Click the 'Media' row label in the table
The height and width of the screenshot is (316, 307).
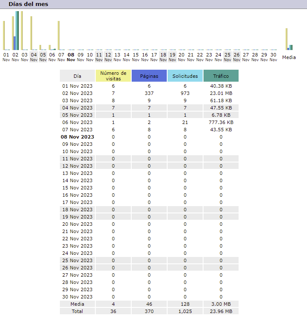(x=77, y=304)
